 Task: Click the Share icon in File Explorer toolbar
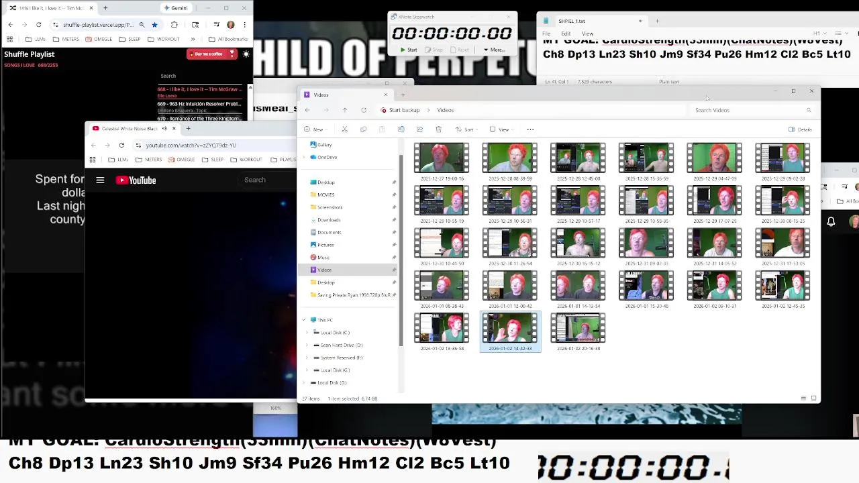point(419,129)
